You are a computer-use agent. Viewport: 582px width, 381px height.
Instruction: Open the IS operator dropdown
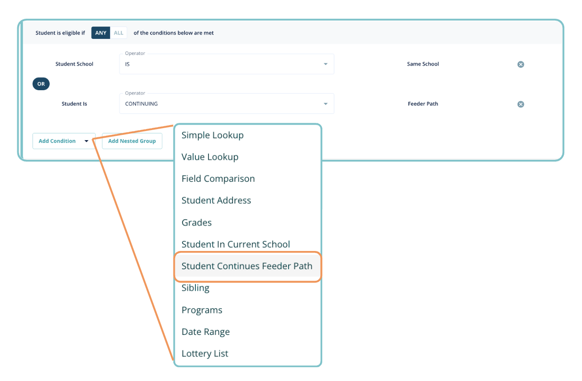pos(226,64)
